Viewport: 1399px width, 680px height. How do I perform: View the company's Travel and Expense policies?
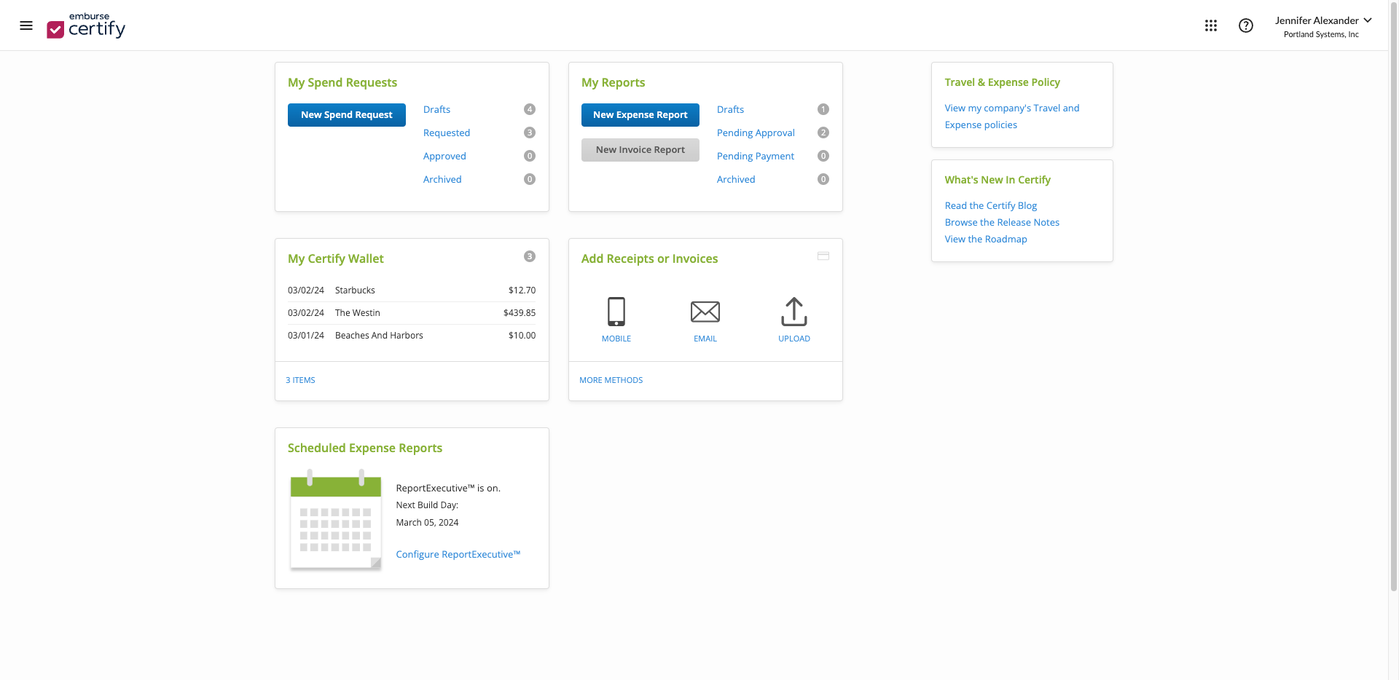pos(1011,116)
